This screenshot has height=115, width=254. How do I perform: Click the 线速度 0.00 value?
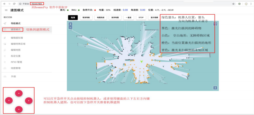(125, 10)
